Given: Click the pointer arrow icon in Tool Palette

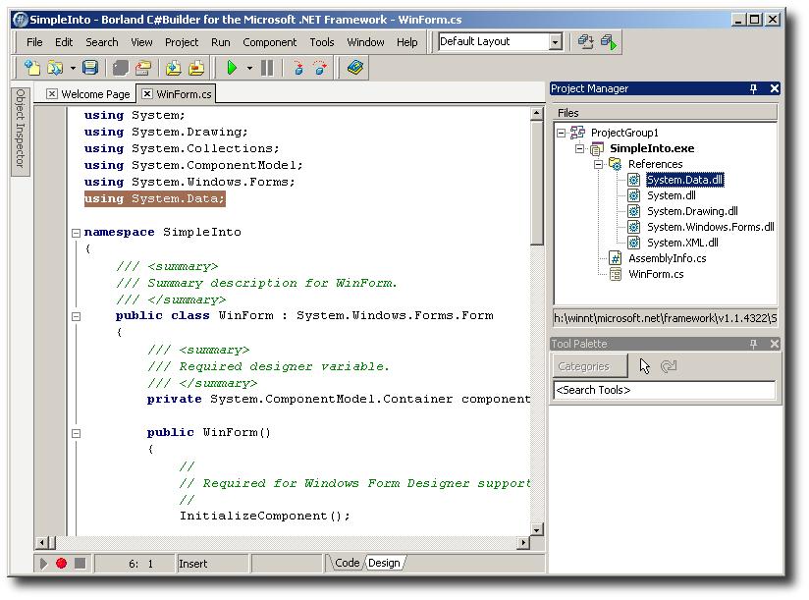Looking at the screenshot, I should point(644,366).
